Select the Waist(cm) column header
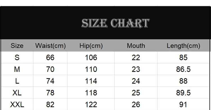The height and width of the screenshot is (110, 211). (50, 46)
